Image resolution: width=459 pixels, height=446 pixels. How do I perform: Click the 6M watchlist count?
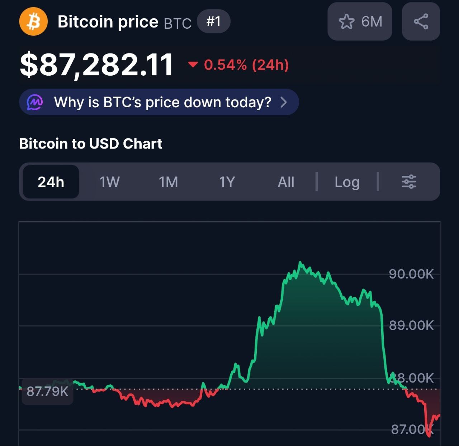point(372,22)
